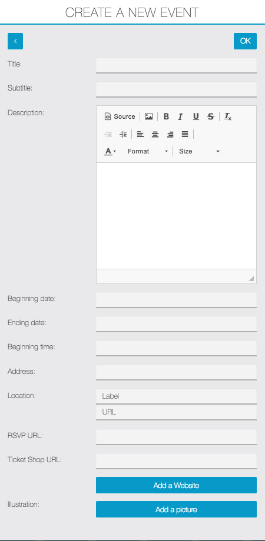Align text to the right

click(x=170, y=134)
